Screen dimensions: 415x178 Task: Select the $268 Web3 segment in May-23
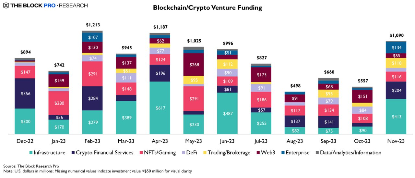coord(194,64)
